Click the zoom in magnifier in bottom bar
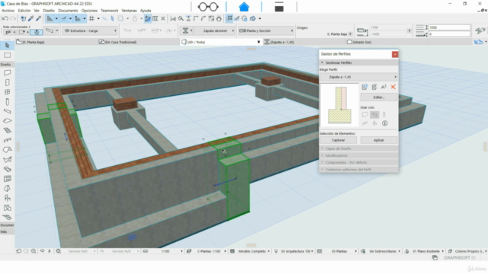Viewport: 488px width, 274px height. tap(34, 251)
